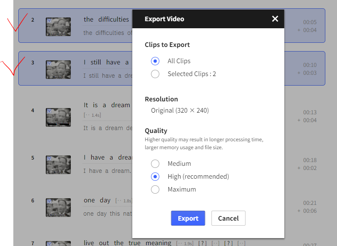
Task: Click 'I still have a' text in clip 3
Action: (x=106, y=62)
